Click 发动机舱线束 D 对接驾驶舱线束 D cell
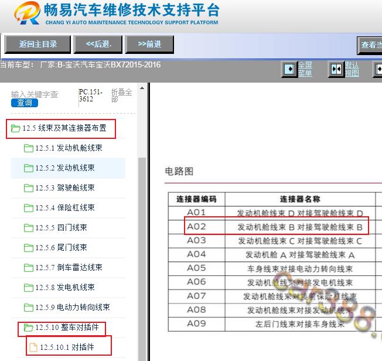Viewport: 382px width, 361px height. point(300,213)
